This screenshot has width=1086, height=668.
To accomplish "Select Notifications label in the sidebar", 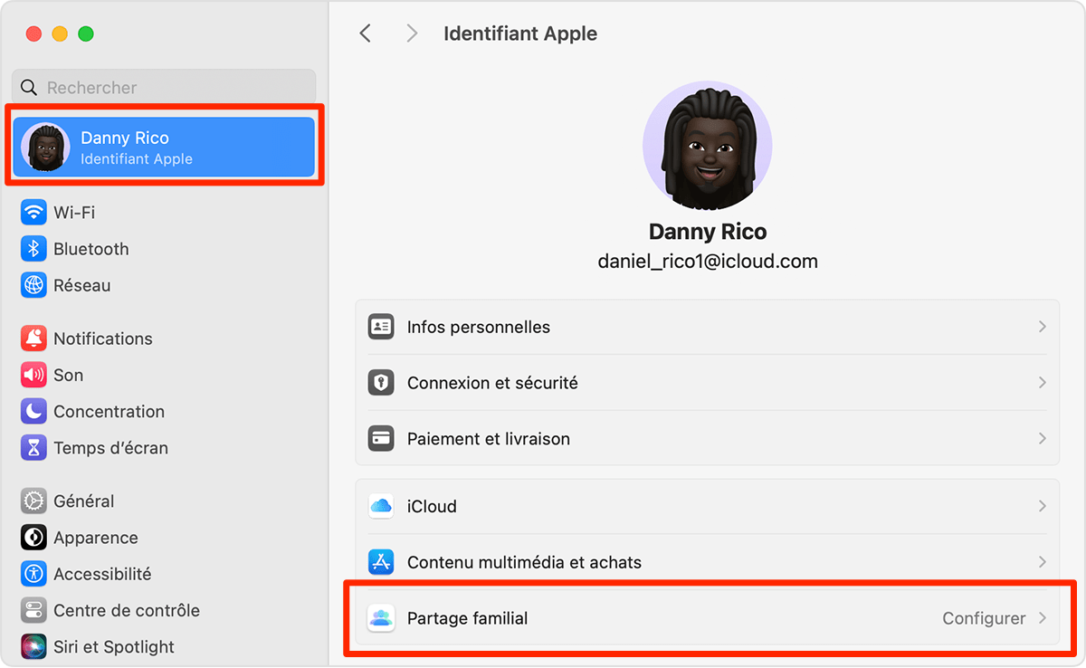I will click(103, 339).
